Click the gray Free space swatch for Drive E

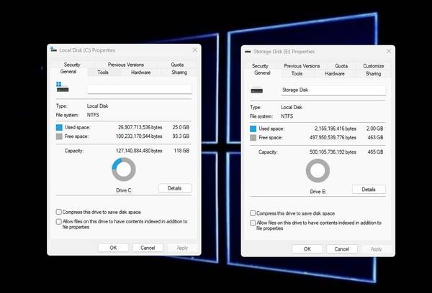click(x=253, y=137)
